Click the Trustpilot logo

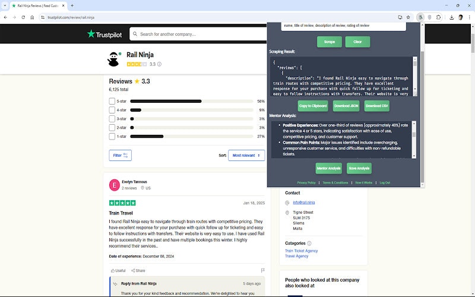click(x=104, y=34)
